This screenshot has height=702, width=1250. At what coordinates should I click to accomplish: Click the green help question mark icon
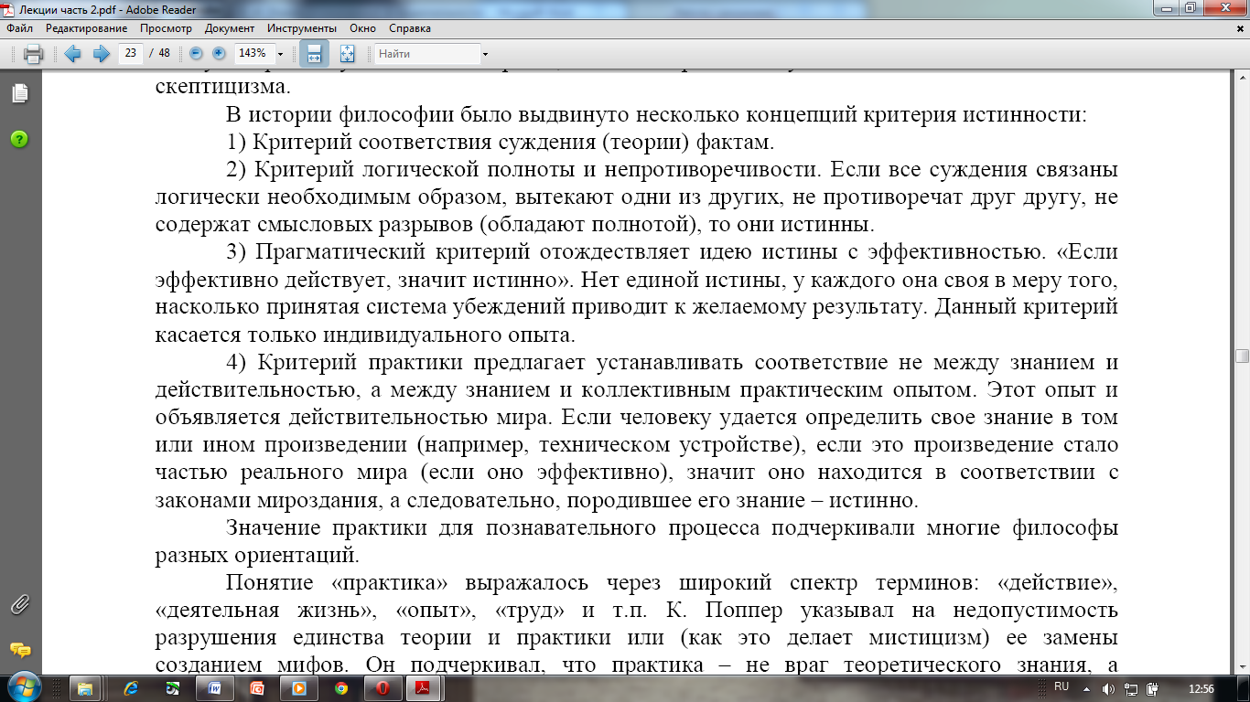point(19,139)
